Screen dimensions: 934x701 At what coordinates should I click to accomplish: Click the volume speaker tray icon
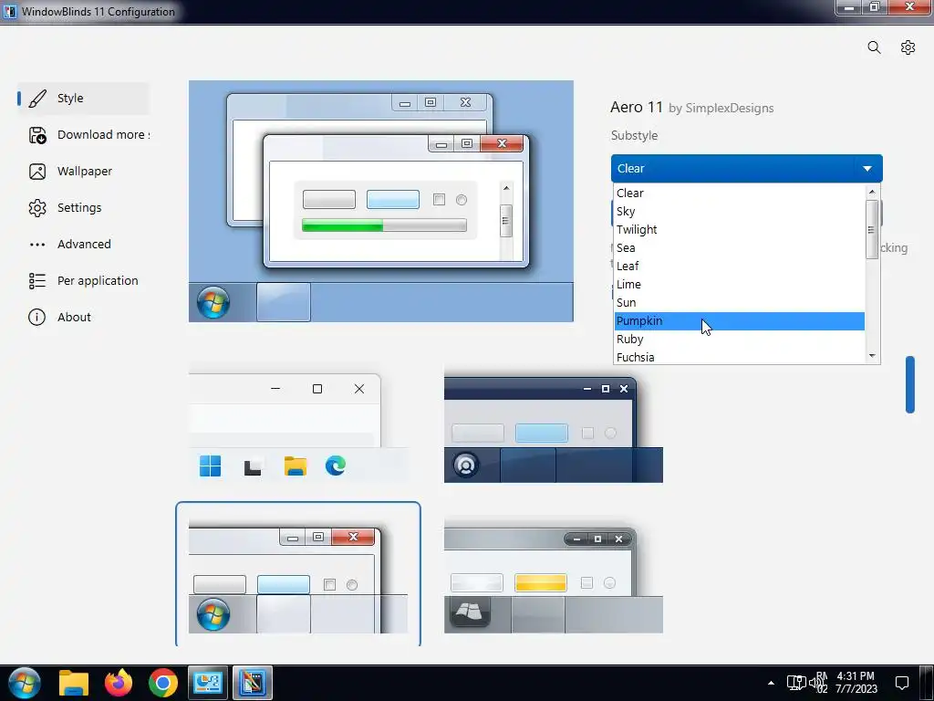(x=814, y=683)
